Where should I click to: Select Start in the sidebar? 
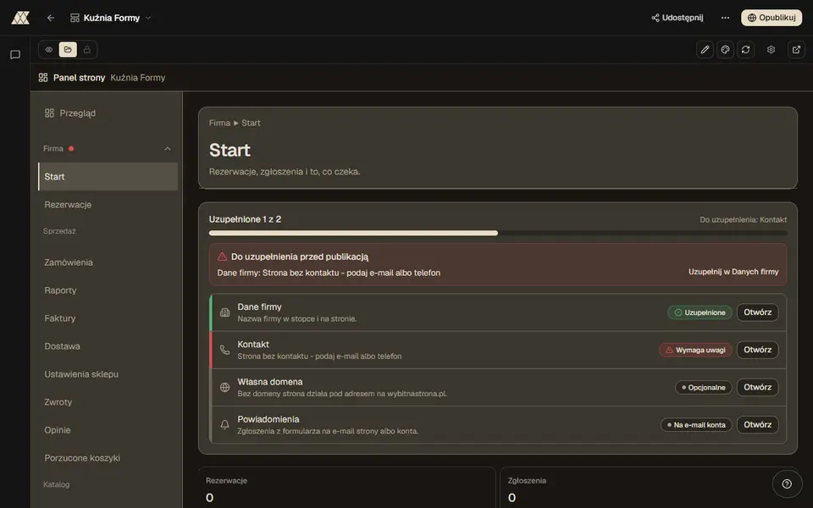(108, 176)
